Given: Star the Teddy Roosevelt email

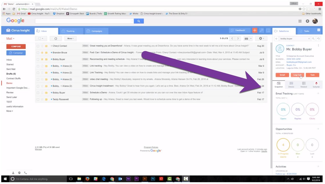Looking at the screenshot, I should coord(42,99).
